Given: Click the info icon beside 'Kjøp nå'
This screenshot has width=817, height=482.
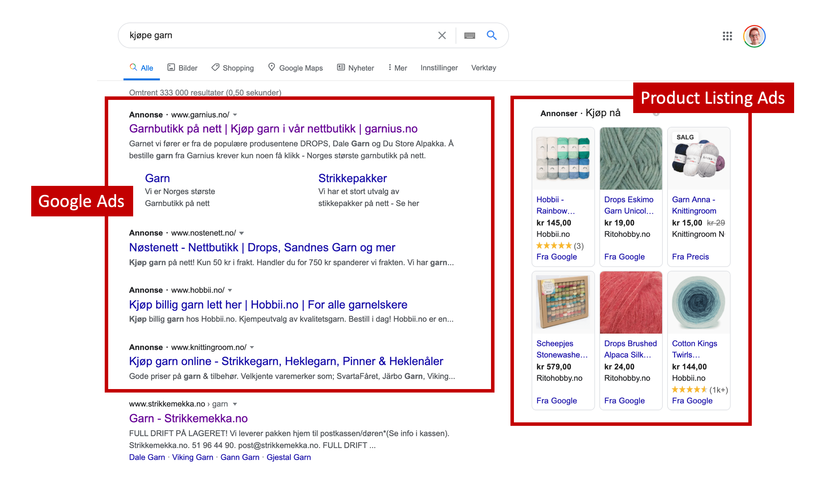Looking at the screenshot, I should (x=656, y=114).
